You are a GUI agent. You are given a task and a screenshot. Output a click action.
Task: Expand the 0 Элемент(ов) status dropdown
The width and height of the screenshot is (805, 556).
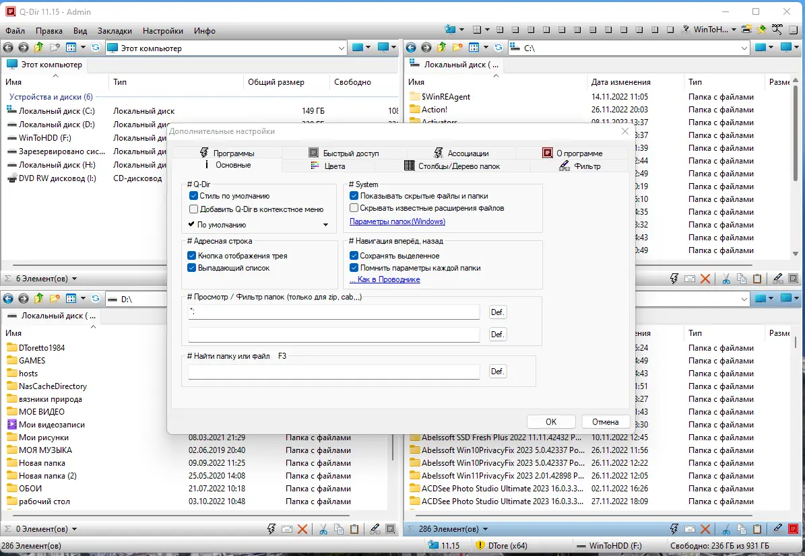(x=75, y=529)
